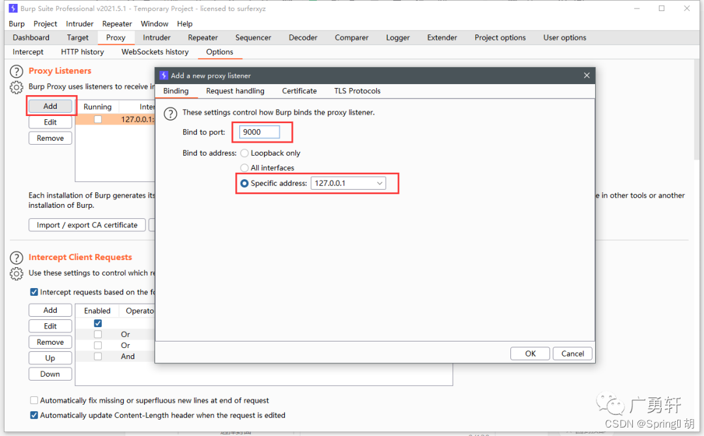Click Remove button under Proxy Listeners
The width and height of the screenshot is (704, 436).
coord(50,138)
